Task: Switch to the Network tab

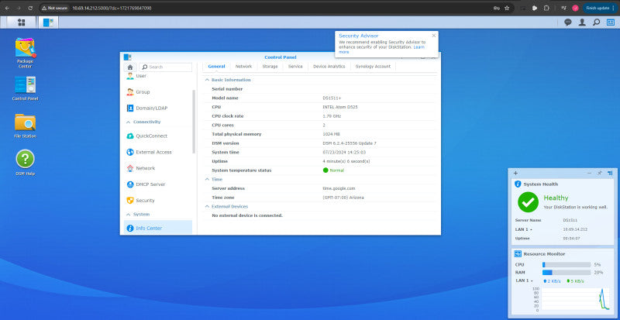Action: tap(243, 67)
